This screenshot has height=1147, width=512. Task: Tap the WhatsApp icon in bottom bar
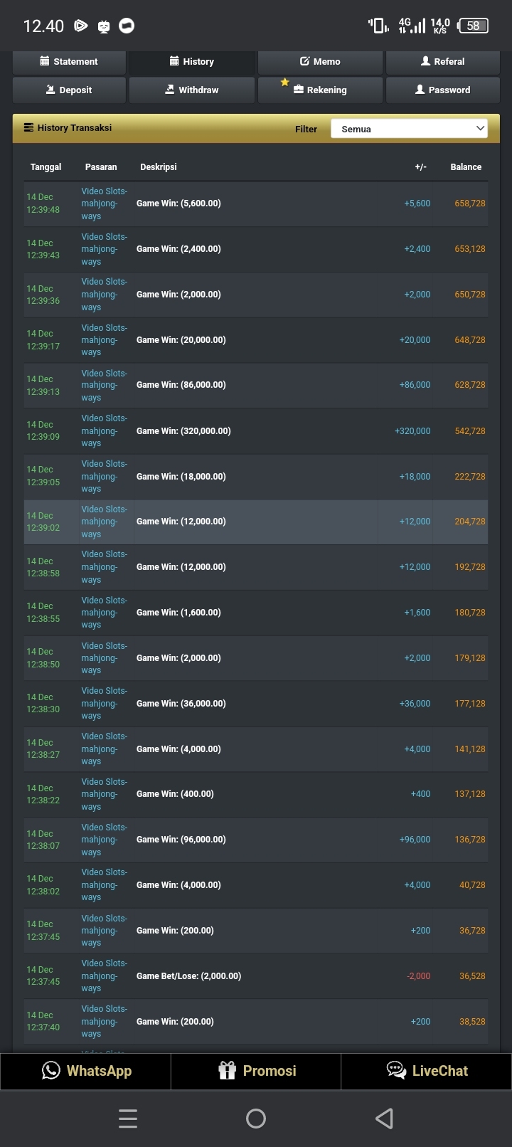pos(51,1070)
